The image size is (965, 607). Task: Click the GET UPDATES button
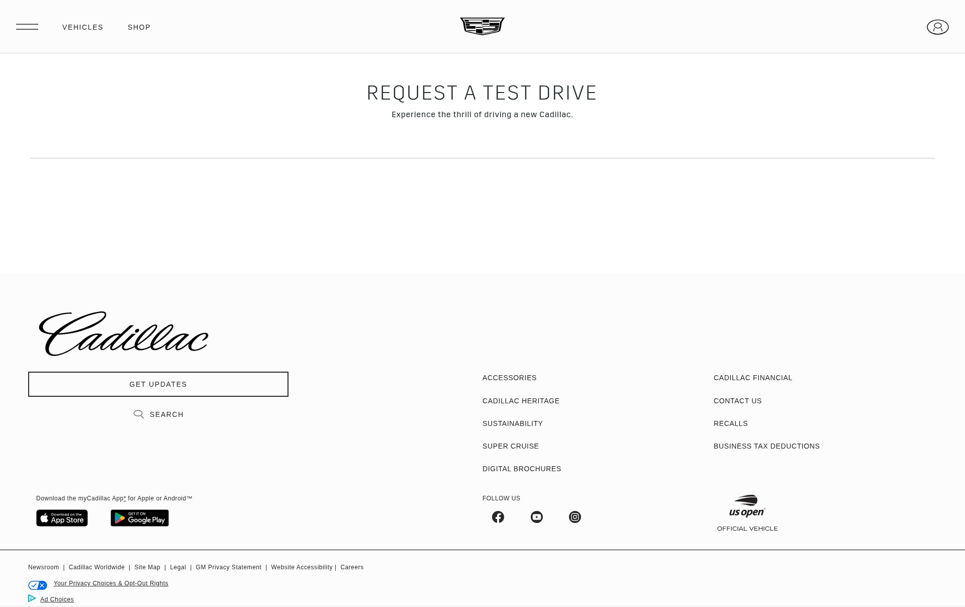pyautogui.click(x=158, y=384)
